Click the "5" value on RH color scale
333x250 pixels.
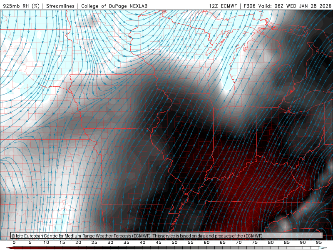[x=30, y=242]
